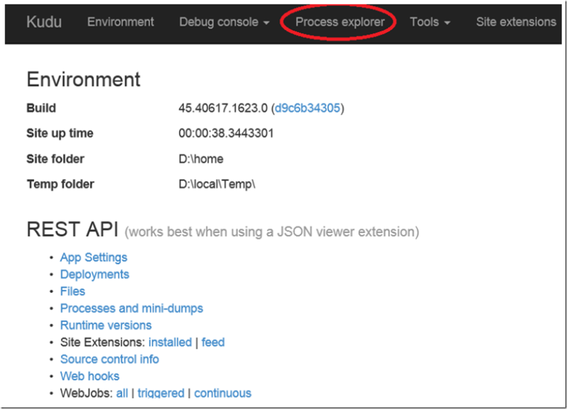Open the Files REST link
Image resolution: width=567 pixels, height=409 pixels.
(73, 291)
